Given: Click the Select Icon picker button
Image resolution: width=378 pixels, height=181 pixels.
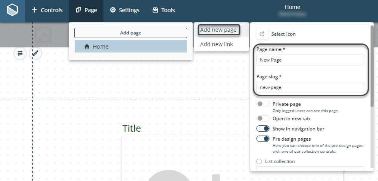Looking at the screenshot, I should tap(262, 34).
